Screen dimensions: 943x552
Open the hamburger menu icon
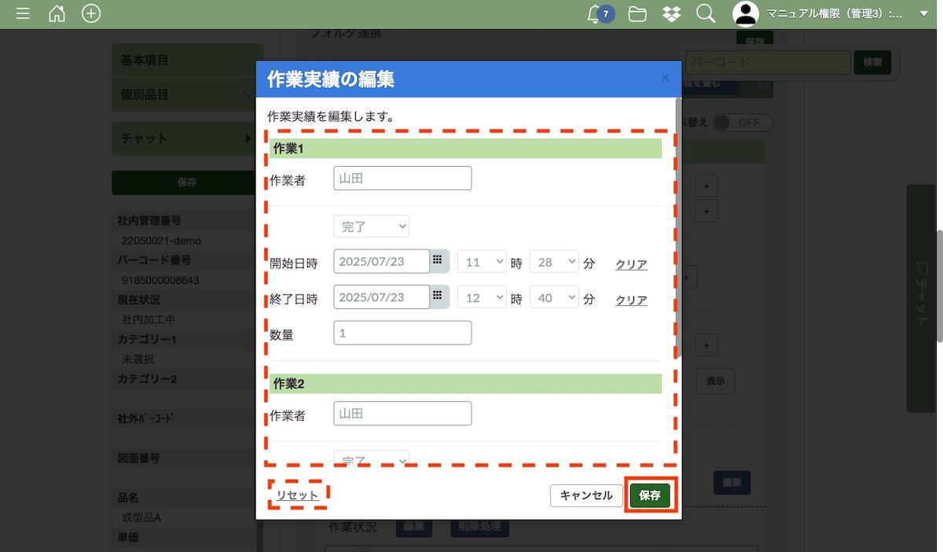23,13
